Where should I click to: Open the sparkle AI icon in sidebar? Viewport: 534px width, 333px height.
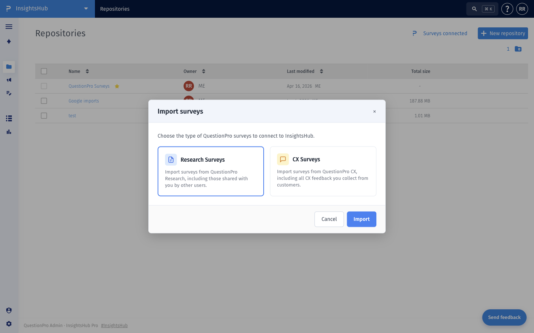click(9, 41)
